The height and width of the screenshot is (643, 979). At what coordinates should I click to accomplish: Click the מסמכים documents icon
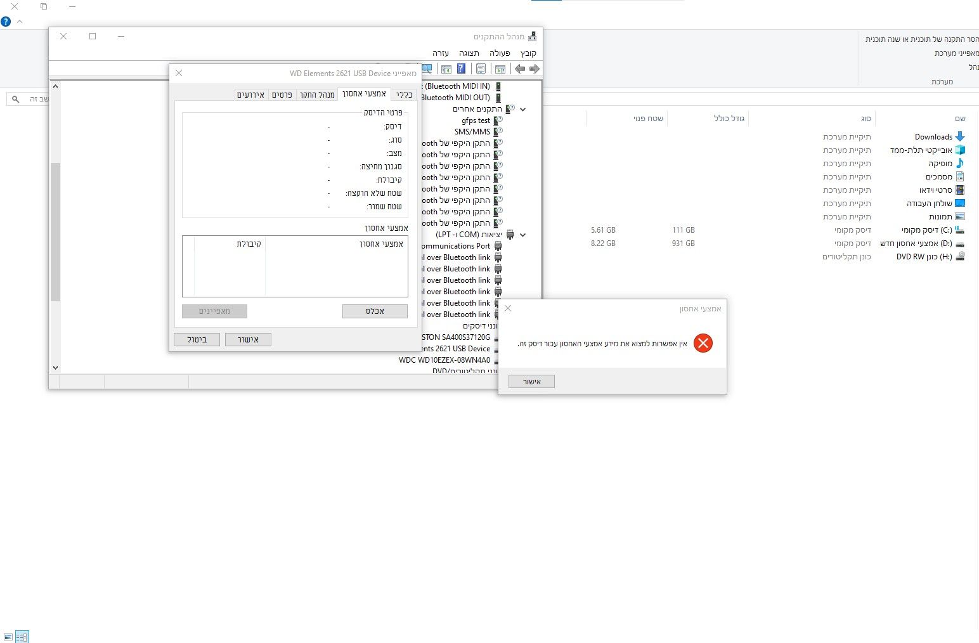(x=960, y=176)
